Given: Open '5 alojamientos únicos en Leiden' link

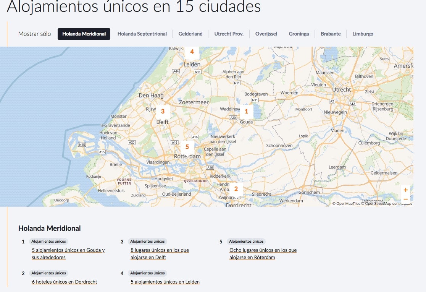Looking at the screenshot, I should (x=165, y=282).
